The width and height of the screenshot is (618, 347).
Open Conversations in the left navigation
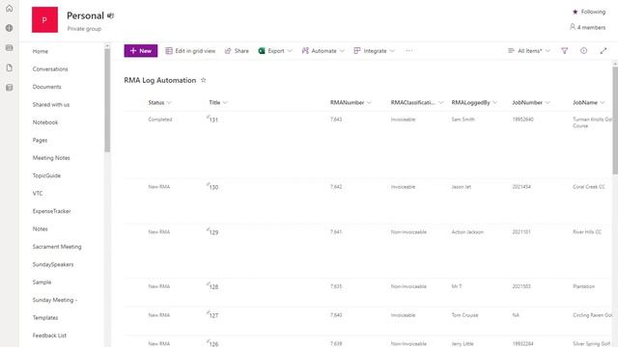tap(50, 68)
